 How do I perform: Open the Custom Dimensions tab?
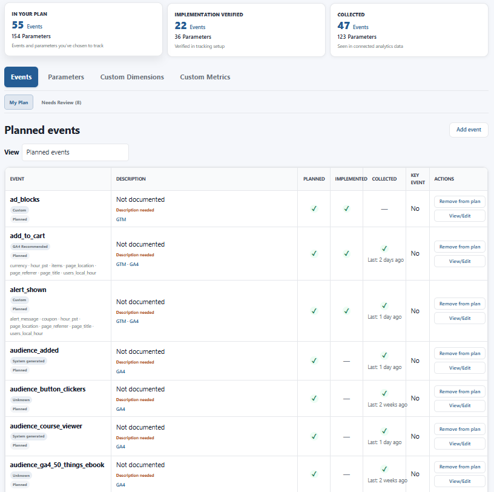click(x=132, y=77)
